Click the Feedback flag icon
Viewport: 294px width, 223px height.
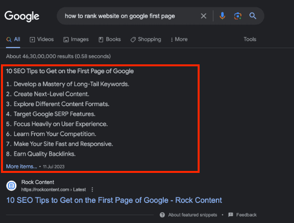pos(231,215)
